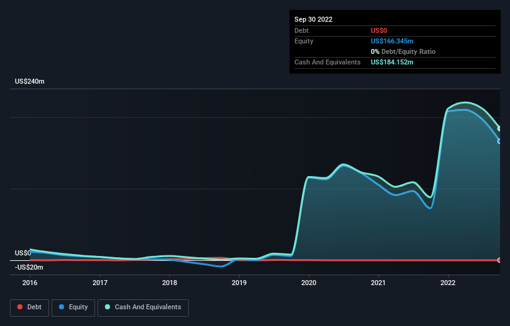Viewport: 510px width, 326px height.
Task: Click the blue Equity legend dot
Action: pyautogui.click(x=61, y=307)
